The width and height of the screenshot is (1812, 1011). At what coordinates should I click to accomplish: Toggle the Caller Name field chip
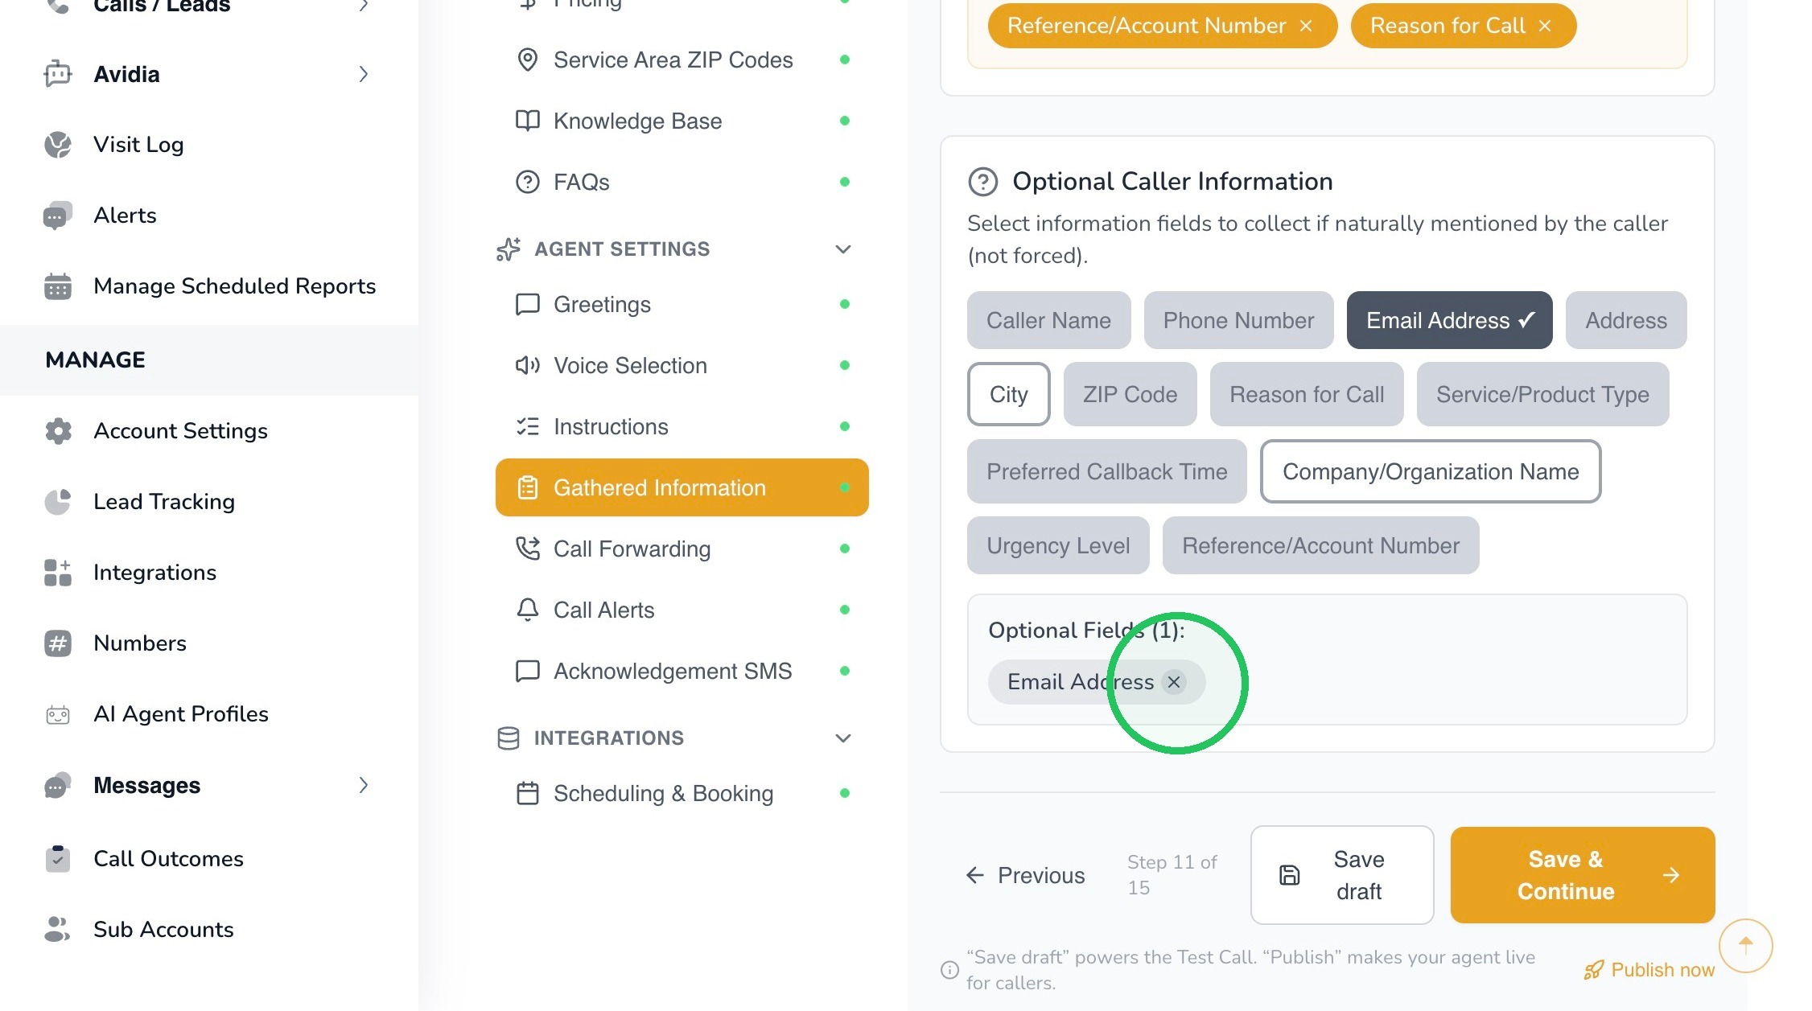coord(1048,320)
